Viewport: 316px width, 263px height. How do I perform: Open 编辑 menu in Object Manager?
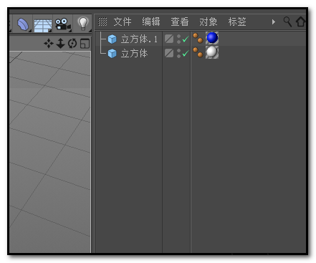coord(151,21)
